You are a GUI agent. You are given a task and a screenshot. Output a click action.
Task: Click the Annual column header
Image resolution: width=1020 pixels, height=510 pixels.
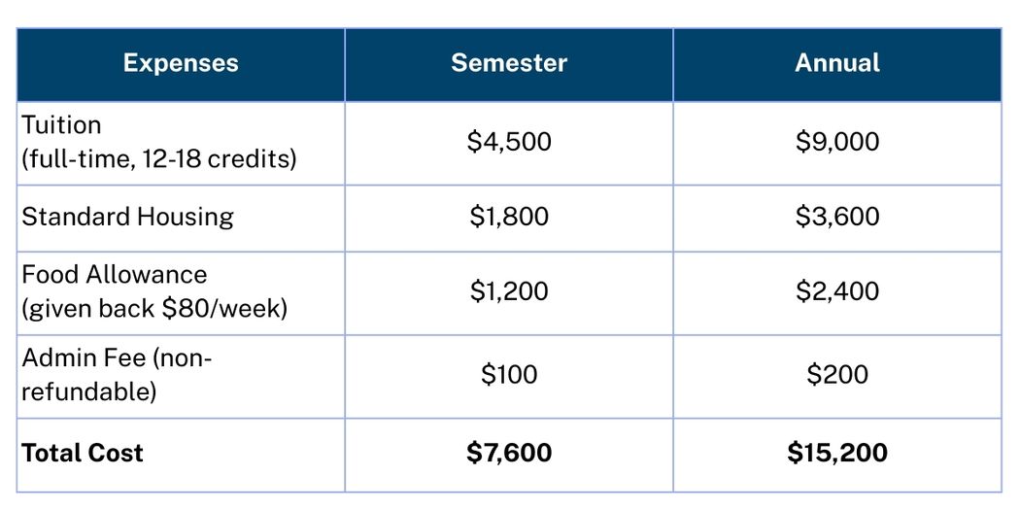pyautogui.click(x=837, y=62)
